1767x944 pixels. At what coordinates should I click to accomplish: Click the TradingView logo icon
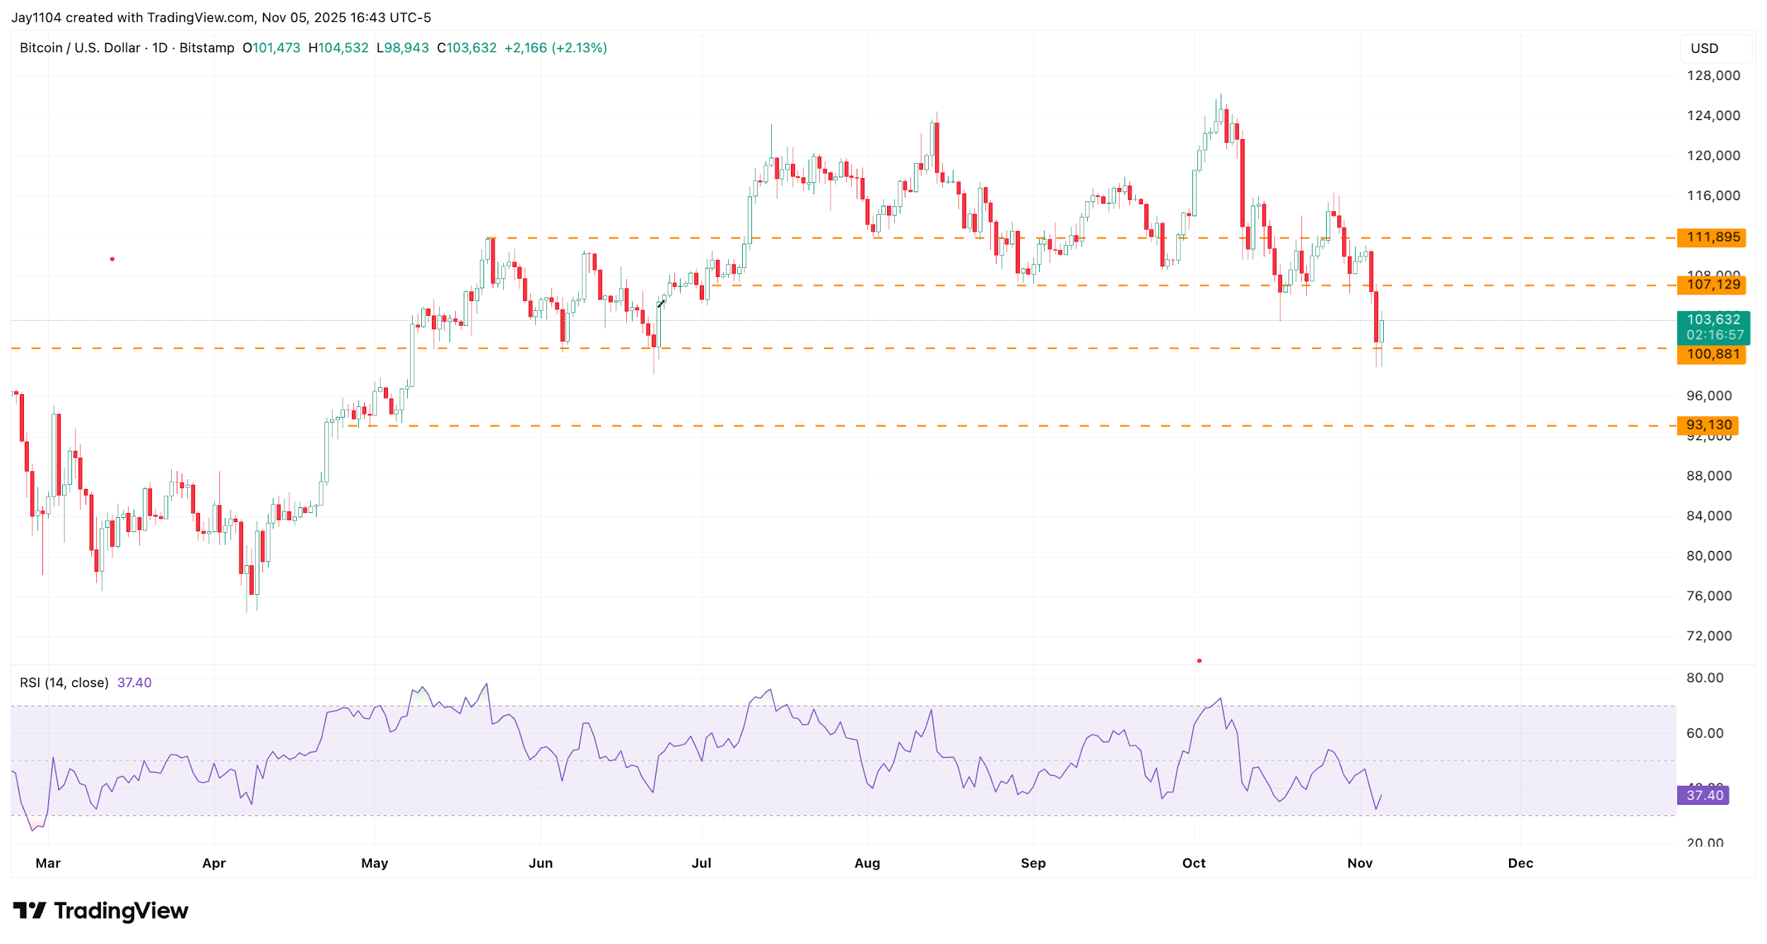coord(29,910)
